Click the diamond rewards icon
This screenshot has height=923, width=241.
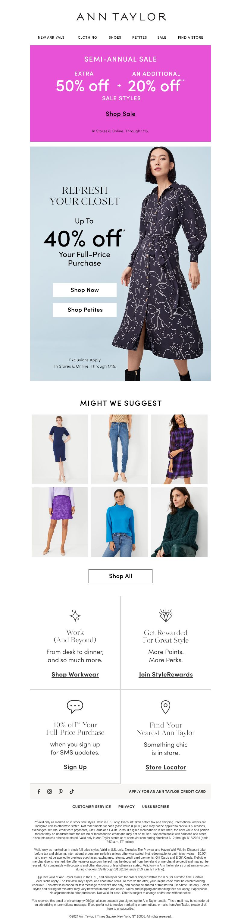166,615
